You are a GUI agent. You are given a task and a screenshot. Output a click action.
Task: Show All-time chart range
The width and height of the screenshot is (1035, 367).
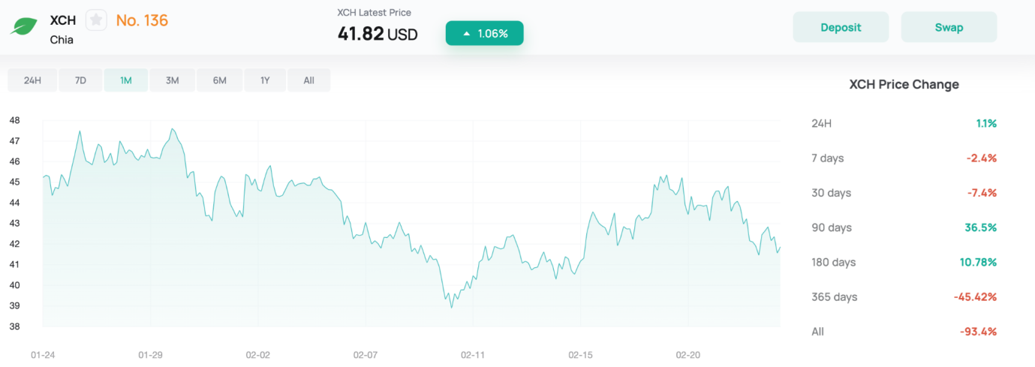309,80
